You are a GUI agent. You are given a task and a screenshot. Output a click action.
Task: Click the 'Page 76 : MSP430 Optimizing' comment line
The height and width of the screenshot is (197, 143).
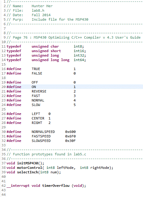click(x=74, y=37)
